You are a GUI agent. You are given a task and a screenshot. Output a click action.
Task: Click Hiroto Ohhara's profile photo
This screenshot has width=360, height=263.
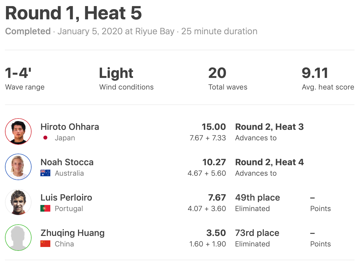(x=18, y=131)
